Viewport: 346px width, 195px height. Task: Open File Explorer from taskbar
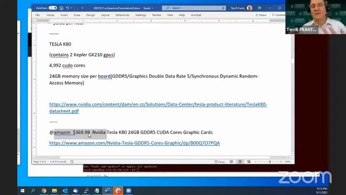coord(54,191)
